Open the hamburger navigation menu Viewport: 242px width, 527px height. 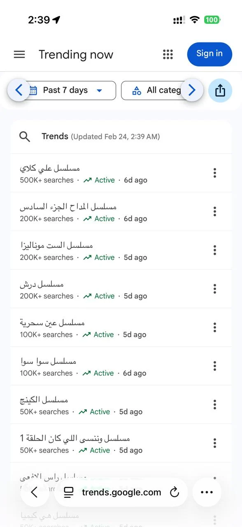click(x=19, y=54)
